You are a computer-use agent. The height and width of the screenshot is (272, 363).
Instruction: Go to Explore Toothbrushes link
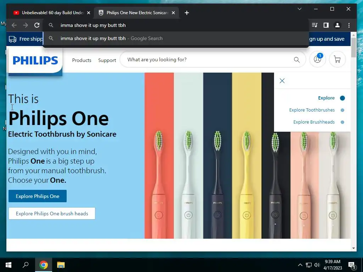tap(312, 110)
